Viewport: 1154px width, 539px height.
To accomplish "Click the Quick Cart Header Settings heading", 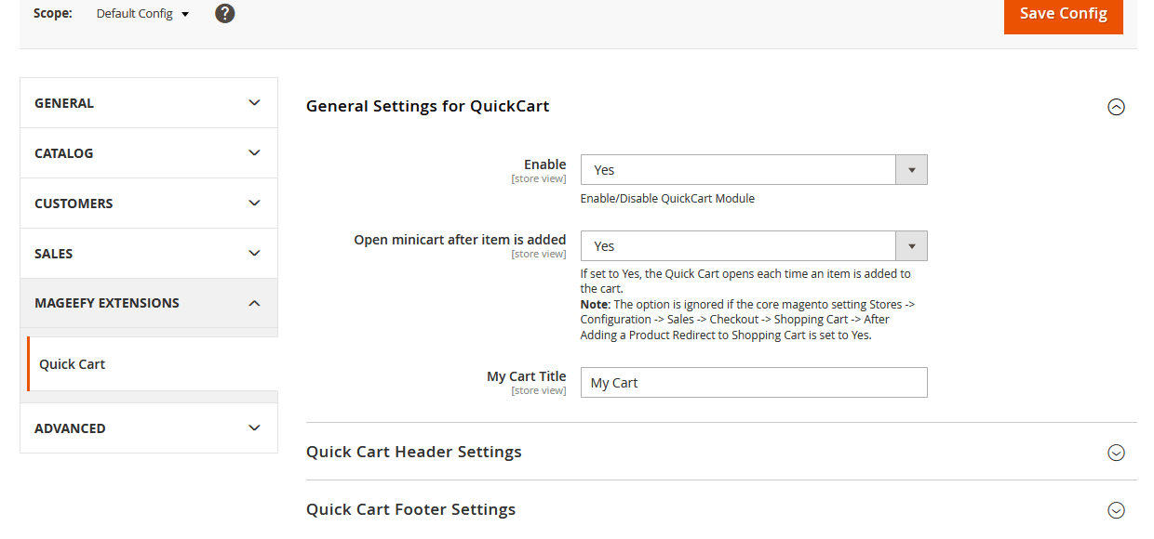I will pyautogui.click(x=414, y=453).
